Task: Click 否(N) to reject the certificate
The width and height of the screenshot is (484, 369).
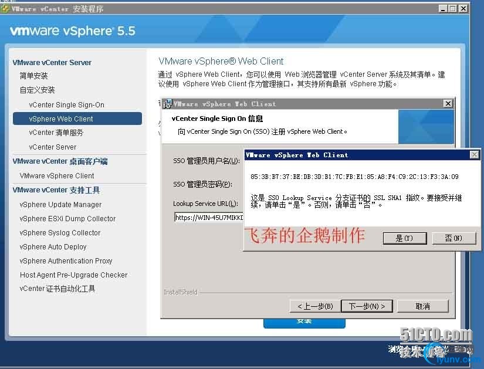Action: pos(453,238)
